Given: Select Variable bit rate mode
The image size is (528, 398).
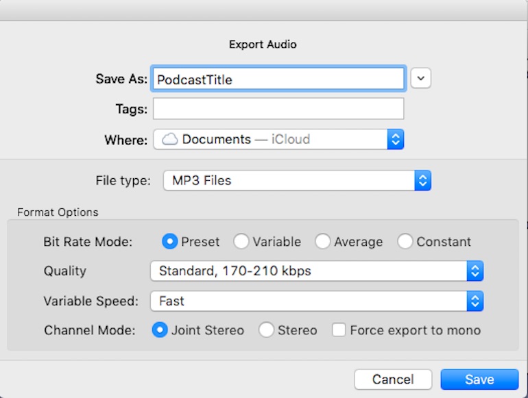Looking at the screenshot, I should (241, 242).
